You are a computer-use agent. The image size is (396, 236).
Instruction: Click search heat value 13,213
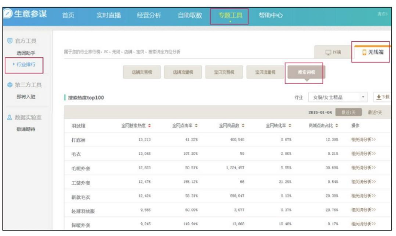tap(145, 139)
